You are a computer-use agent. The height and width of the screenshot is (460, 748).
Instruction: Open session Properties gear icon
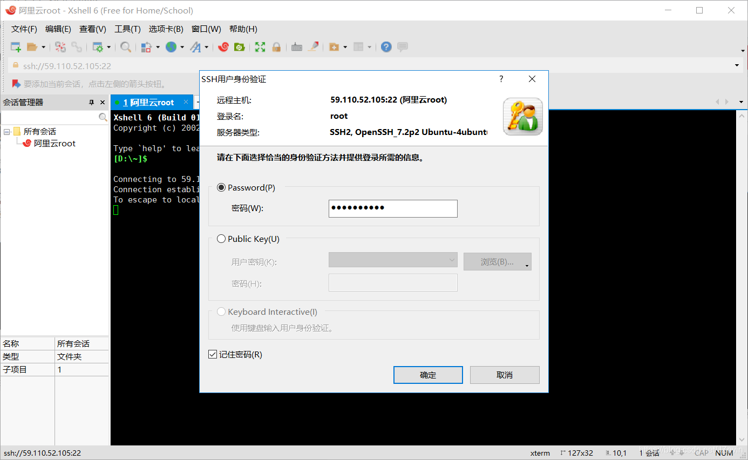coord(98,47)
